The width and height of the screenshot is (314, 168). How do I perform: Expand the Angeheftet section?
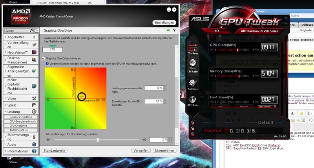click(x=21, y=37)
